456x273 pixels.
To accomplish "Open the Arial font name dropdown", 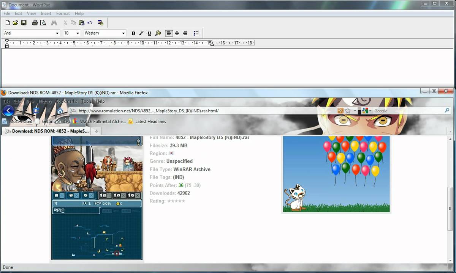I will 57,33.
